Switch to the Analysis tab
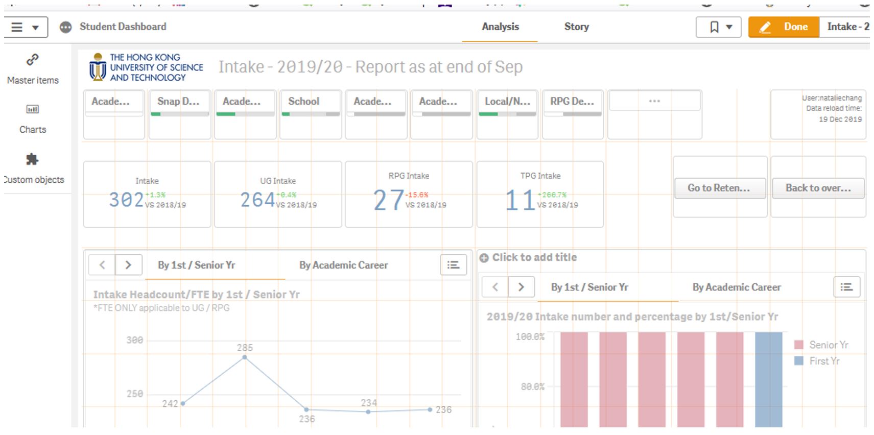 click(x=500, y=27)
